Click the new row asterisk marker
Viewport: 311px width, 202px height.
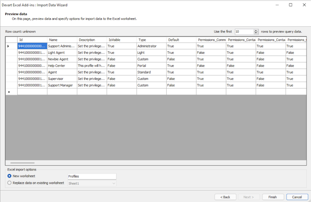pos(9,92)
